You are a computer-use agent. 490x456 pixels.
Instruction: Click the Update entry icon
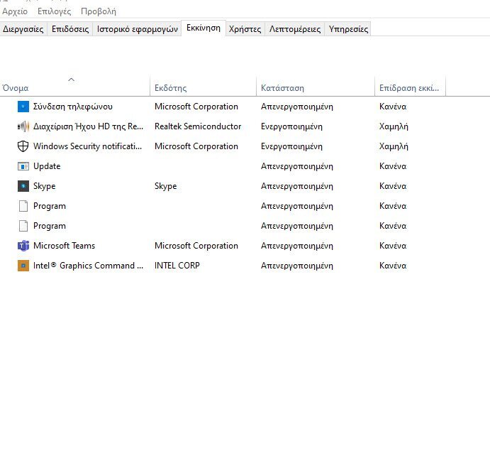click(23, 166)
